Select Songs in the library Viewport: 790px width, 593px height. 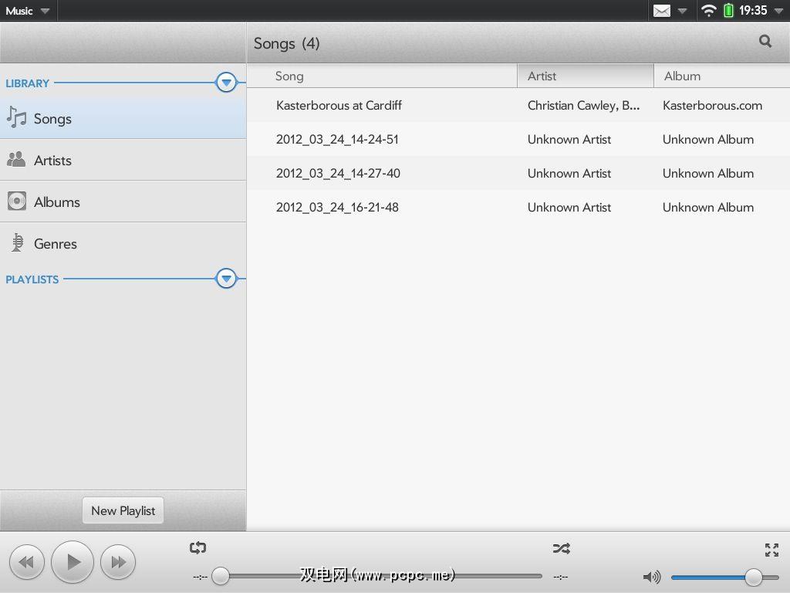click(x=123, y=118)
